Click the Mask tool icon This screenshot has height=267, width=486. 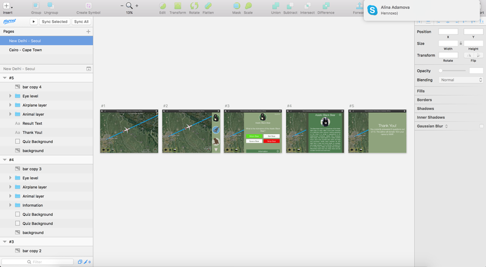coord(236,5)
